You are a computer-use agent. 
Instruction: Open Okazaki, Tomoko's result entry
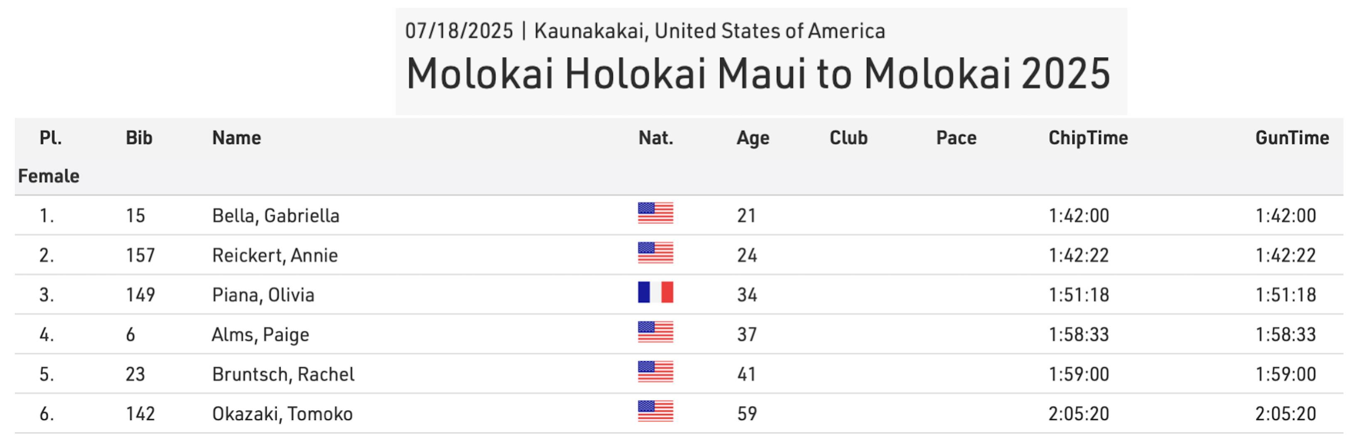point(282,414)
